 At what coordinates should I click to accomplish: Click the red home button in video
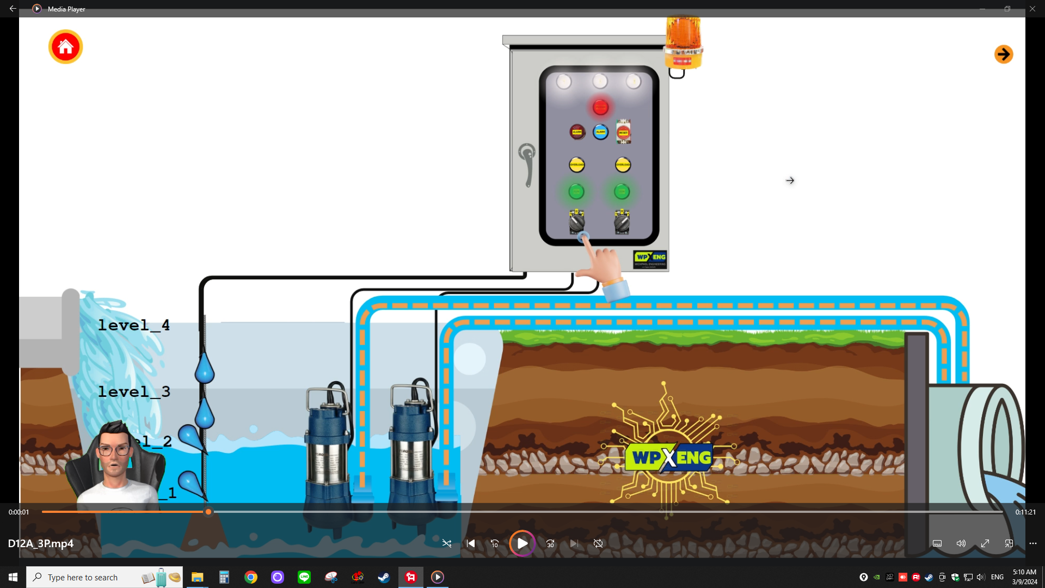[x=65, y=47]
